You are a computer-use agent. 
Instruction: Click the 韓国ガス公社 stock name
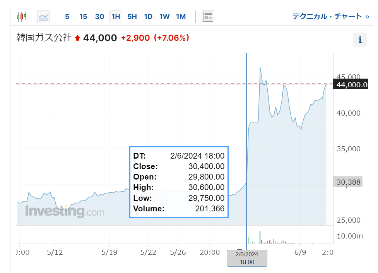point(44,38)
